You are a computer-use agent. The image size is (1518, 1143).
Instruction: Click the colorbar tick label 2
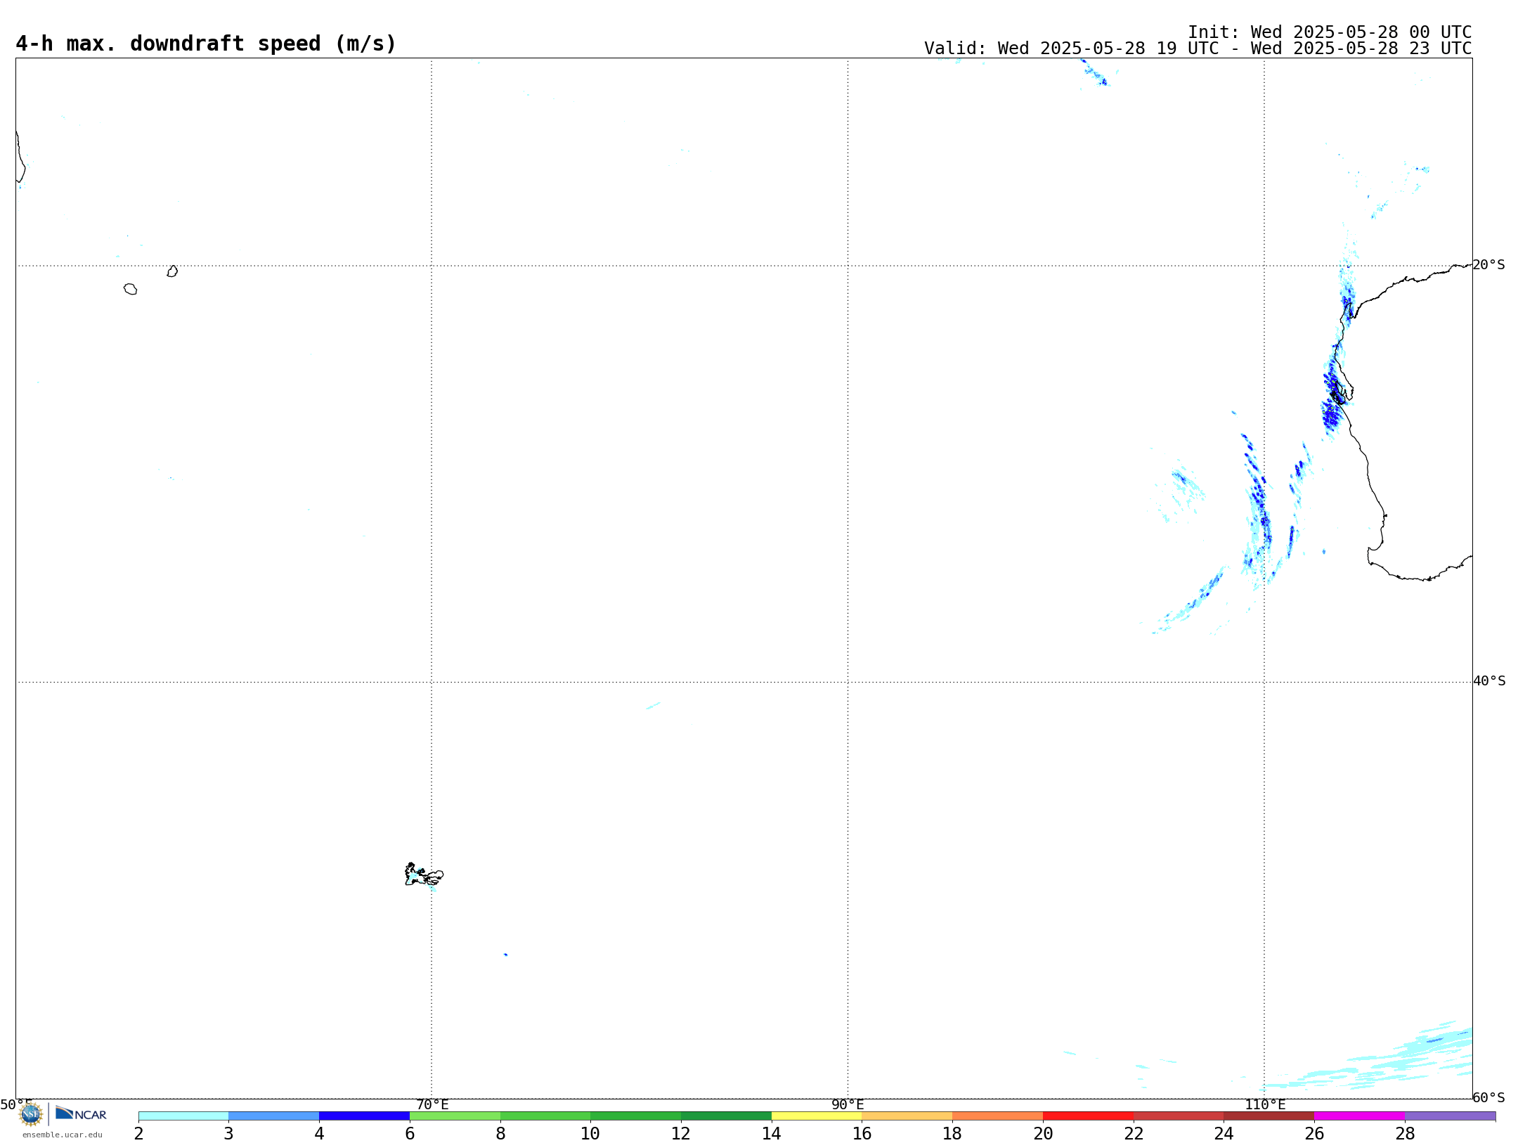[x=138, y=1133]
